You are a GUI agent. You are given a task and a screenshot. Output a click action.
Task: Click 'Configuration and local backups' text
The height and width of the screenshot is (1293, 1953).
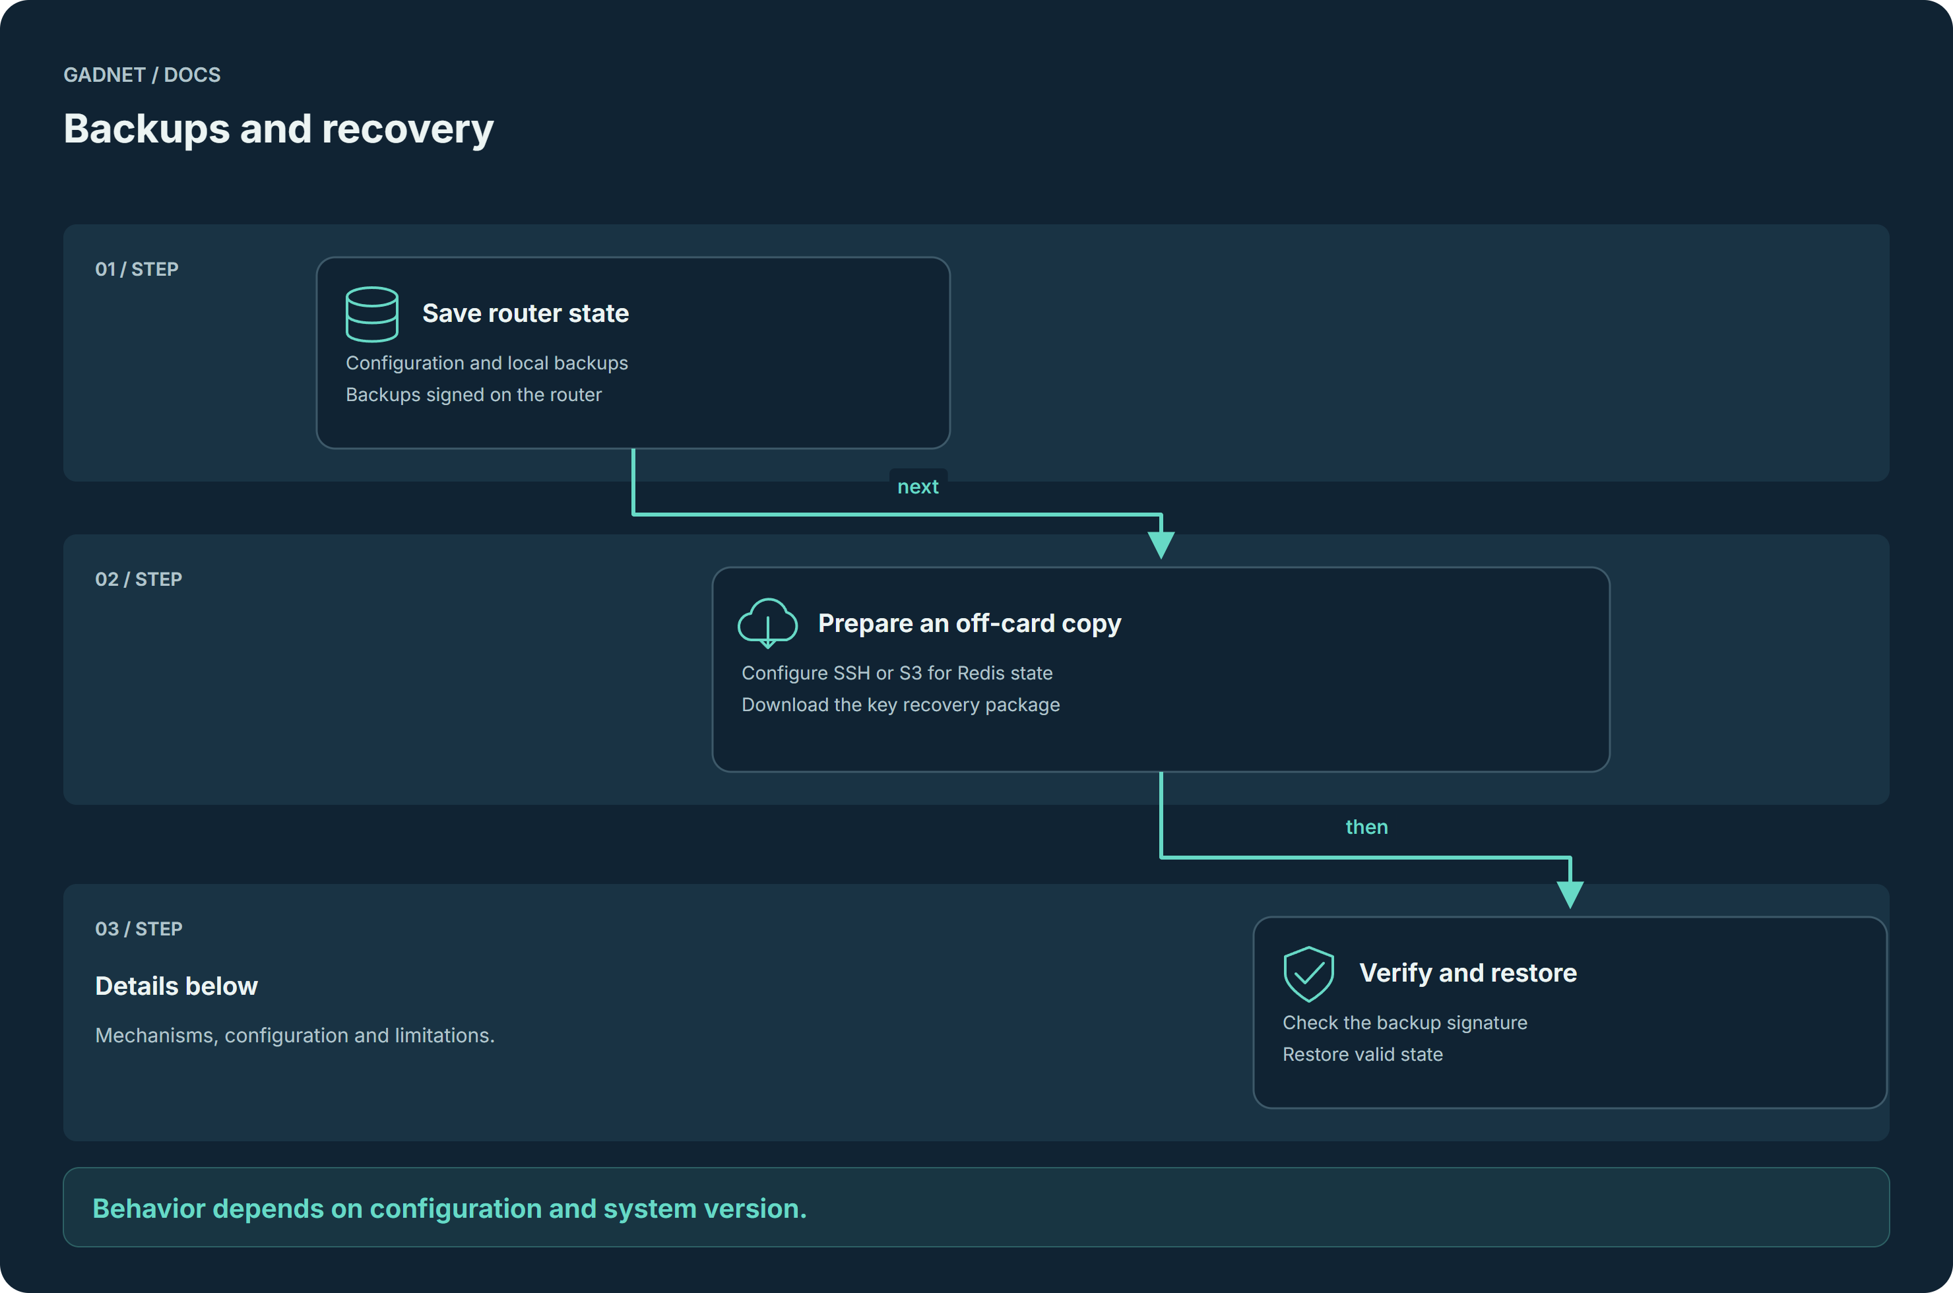[487, 363]
